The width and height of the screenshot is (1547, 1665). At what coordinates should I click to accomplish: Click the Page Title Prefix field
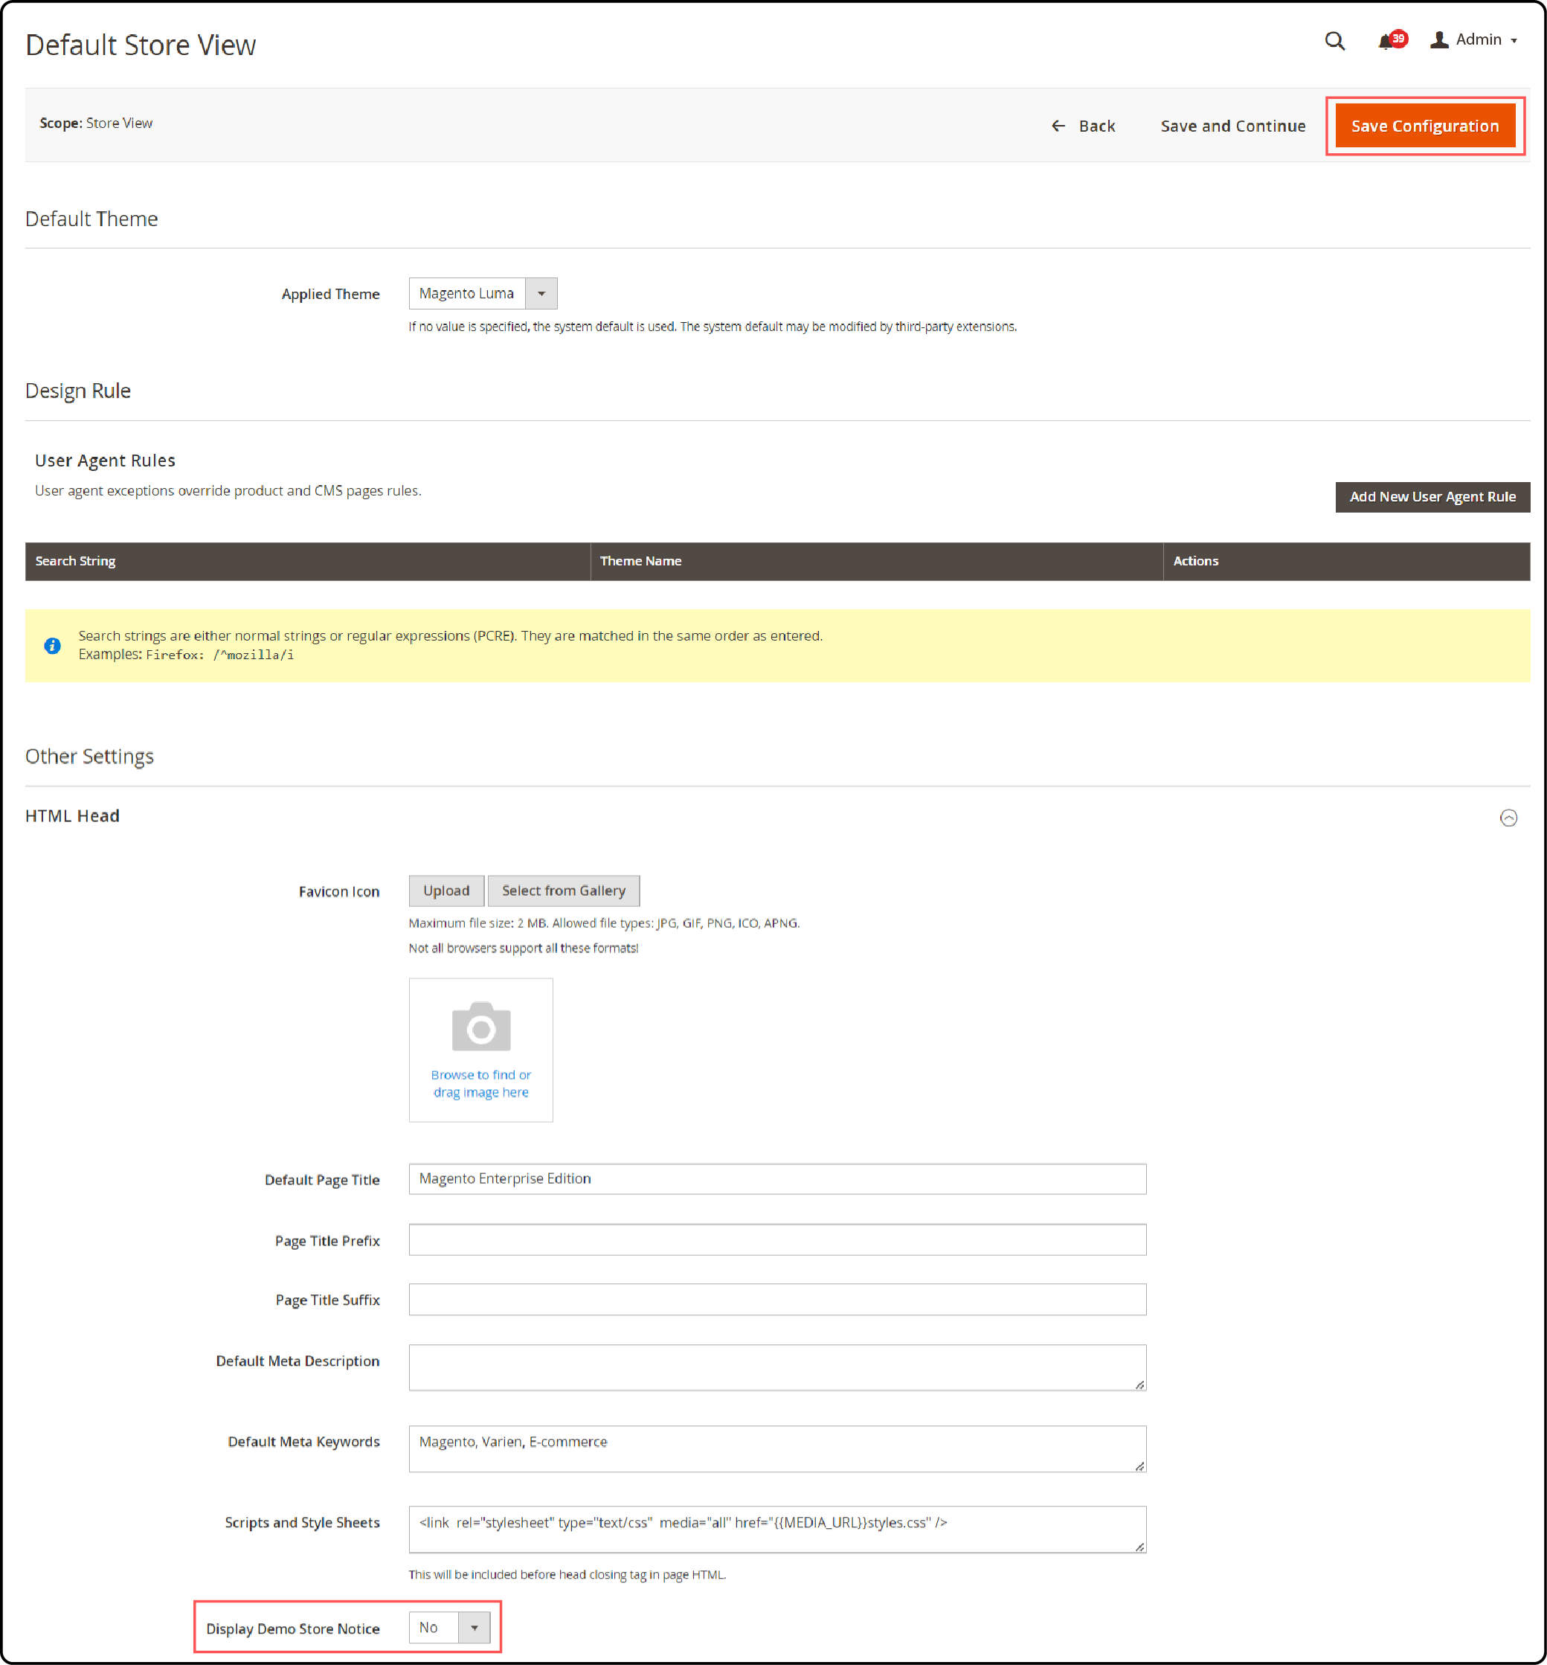[x=777, y=1239]
